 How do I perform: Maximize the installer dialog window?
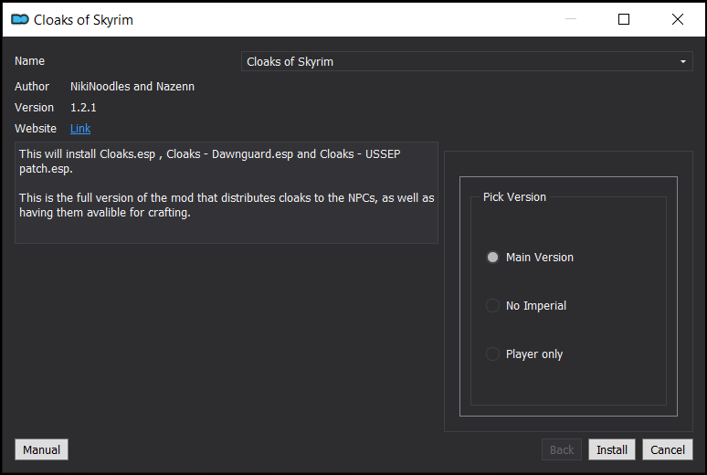click(x=624, y=19)
